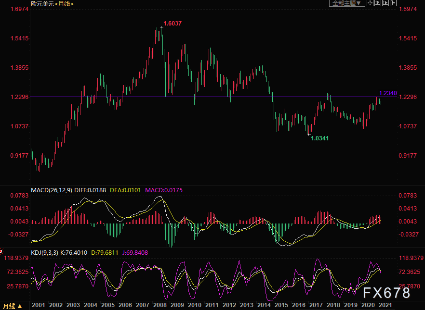Image resolution: width=425 pixels, height=310 pixels.
Task: Click the 2017 year on time axis
Action: click(x=316, y=305)
